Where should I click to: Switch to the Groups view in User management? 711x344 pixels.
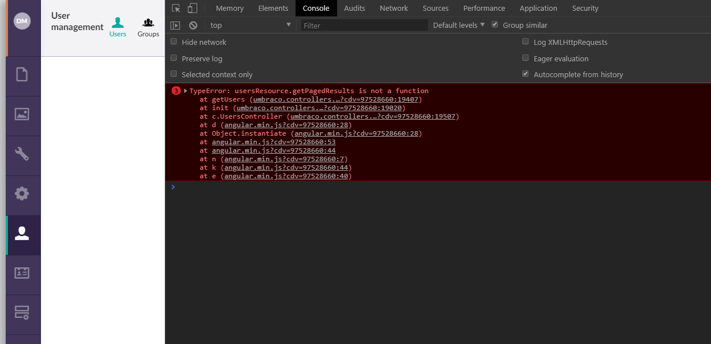[x=148, y=27]
